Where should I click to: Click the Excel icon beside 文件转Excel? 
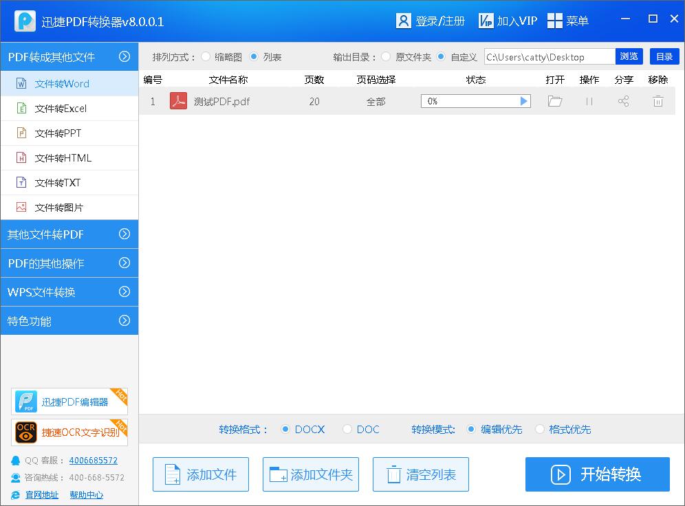pyautogui.click(x=21, y=108)
